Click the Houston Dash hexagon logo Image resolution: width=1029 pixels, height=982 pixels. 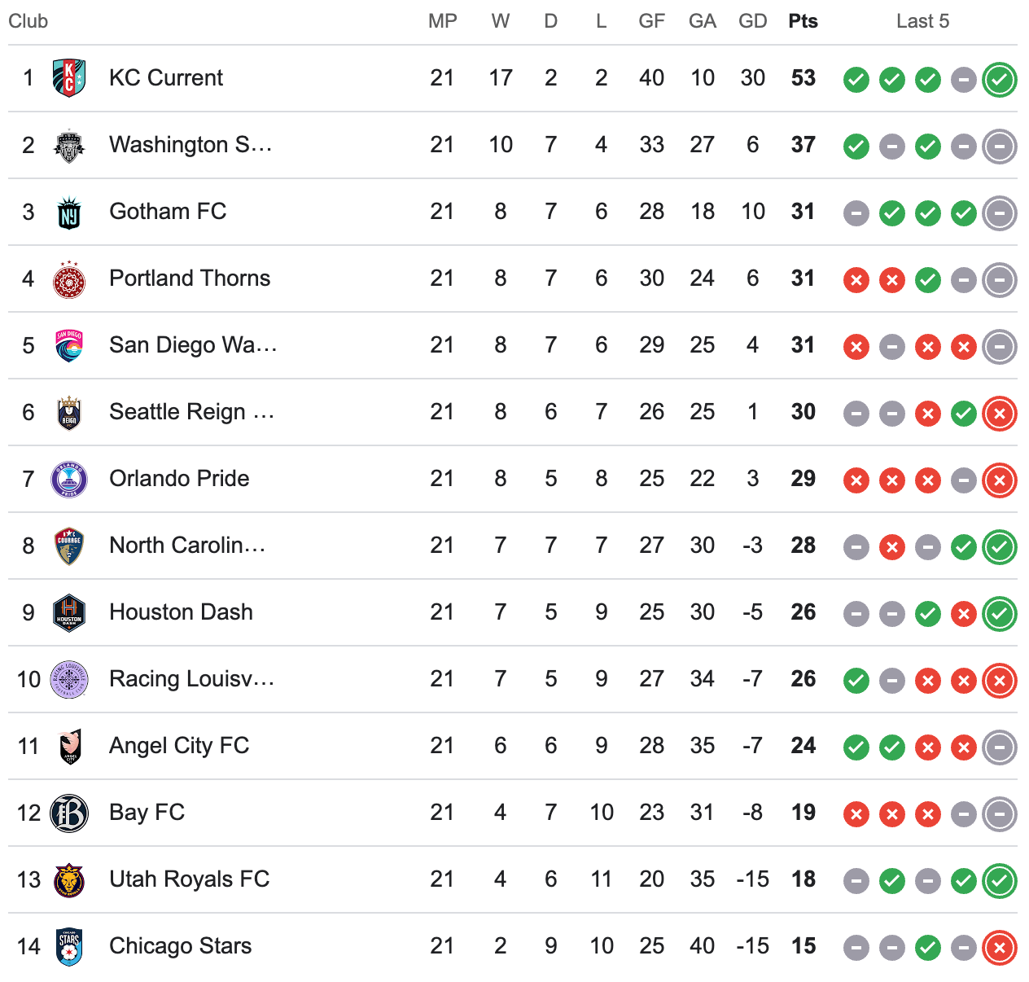(69, 612)
